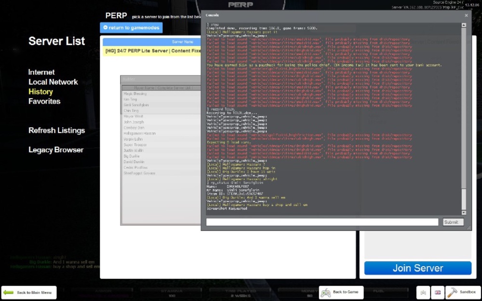Click the console vertical scrollbar thumb
This screenshot has height=301, width=482.
[x=464, y=199]
